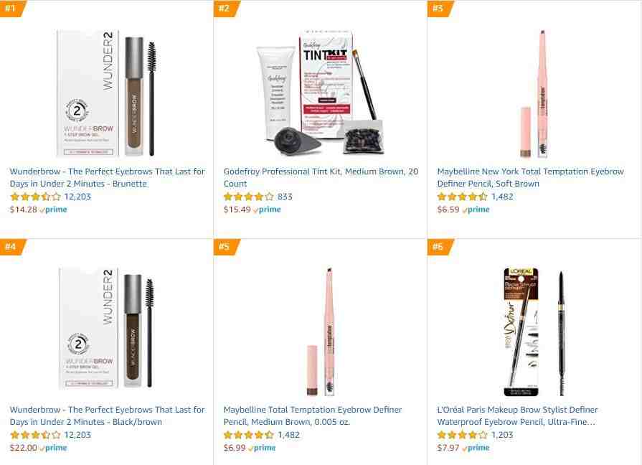642x465 pixels.
Task: Click star rating for Maybelline Soft Brown
Action: (462, 197)
